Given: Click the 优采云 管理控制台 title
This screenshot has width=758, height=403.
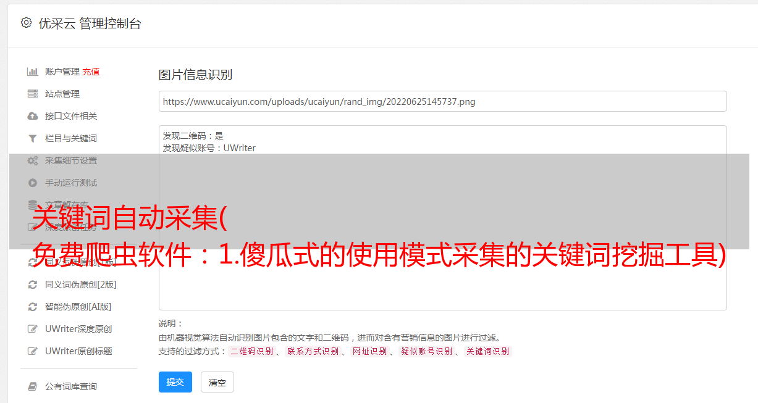Looking at the screenshot, I should [90, 23].
